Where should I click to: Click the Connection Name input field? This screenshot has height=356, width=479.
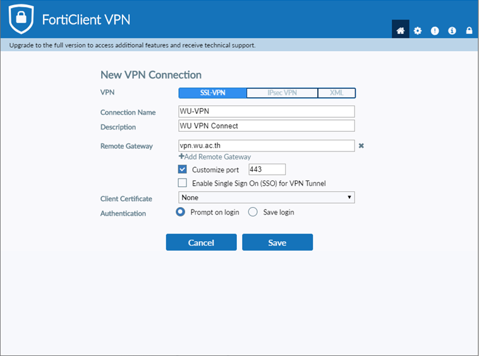(266, 112)
